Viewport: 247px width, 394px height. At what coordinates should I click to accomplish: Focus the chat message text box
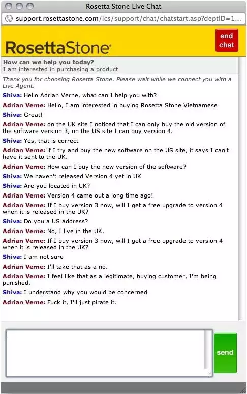[105, 353]
